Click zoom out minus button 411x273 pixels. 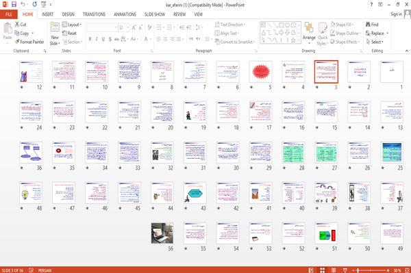[353, 270]
